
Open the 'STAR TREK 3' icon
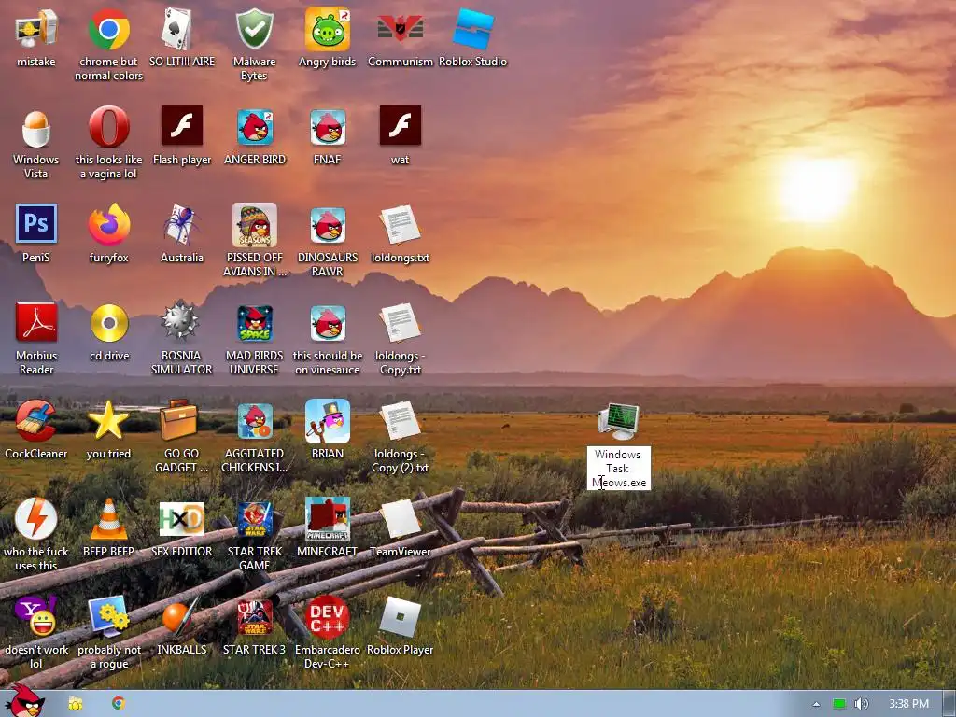254,618
